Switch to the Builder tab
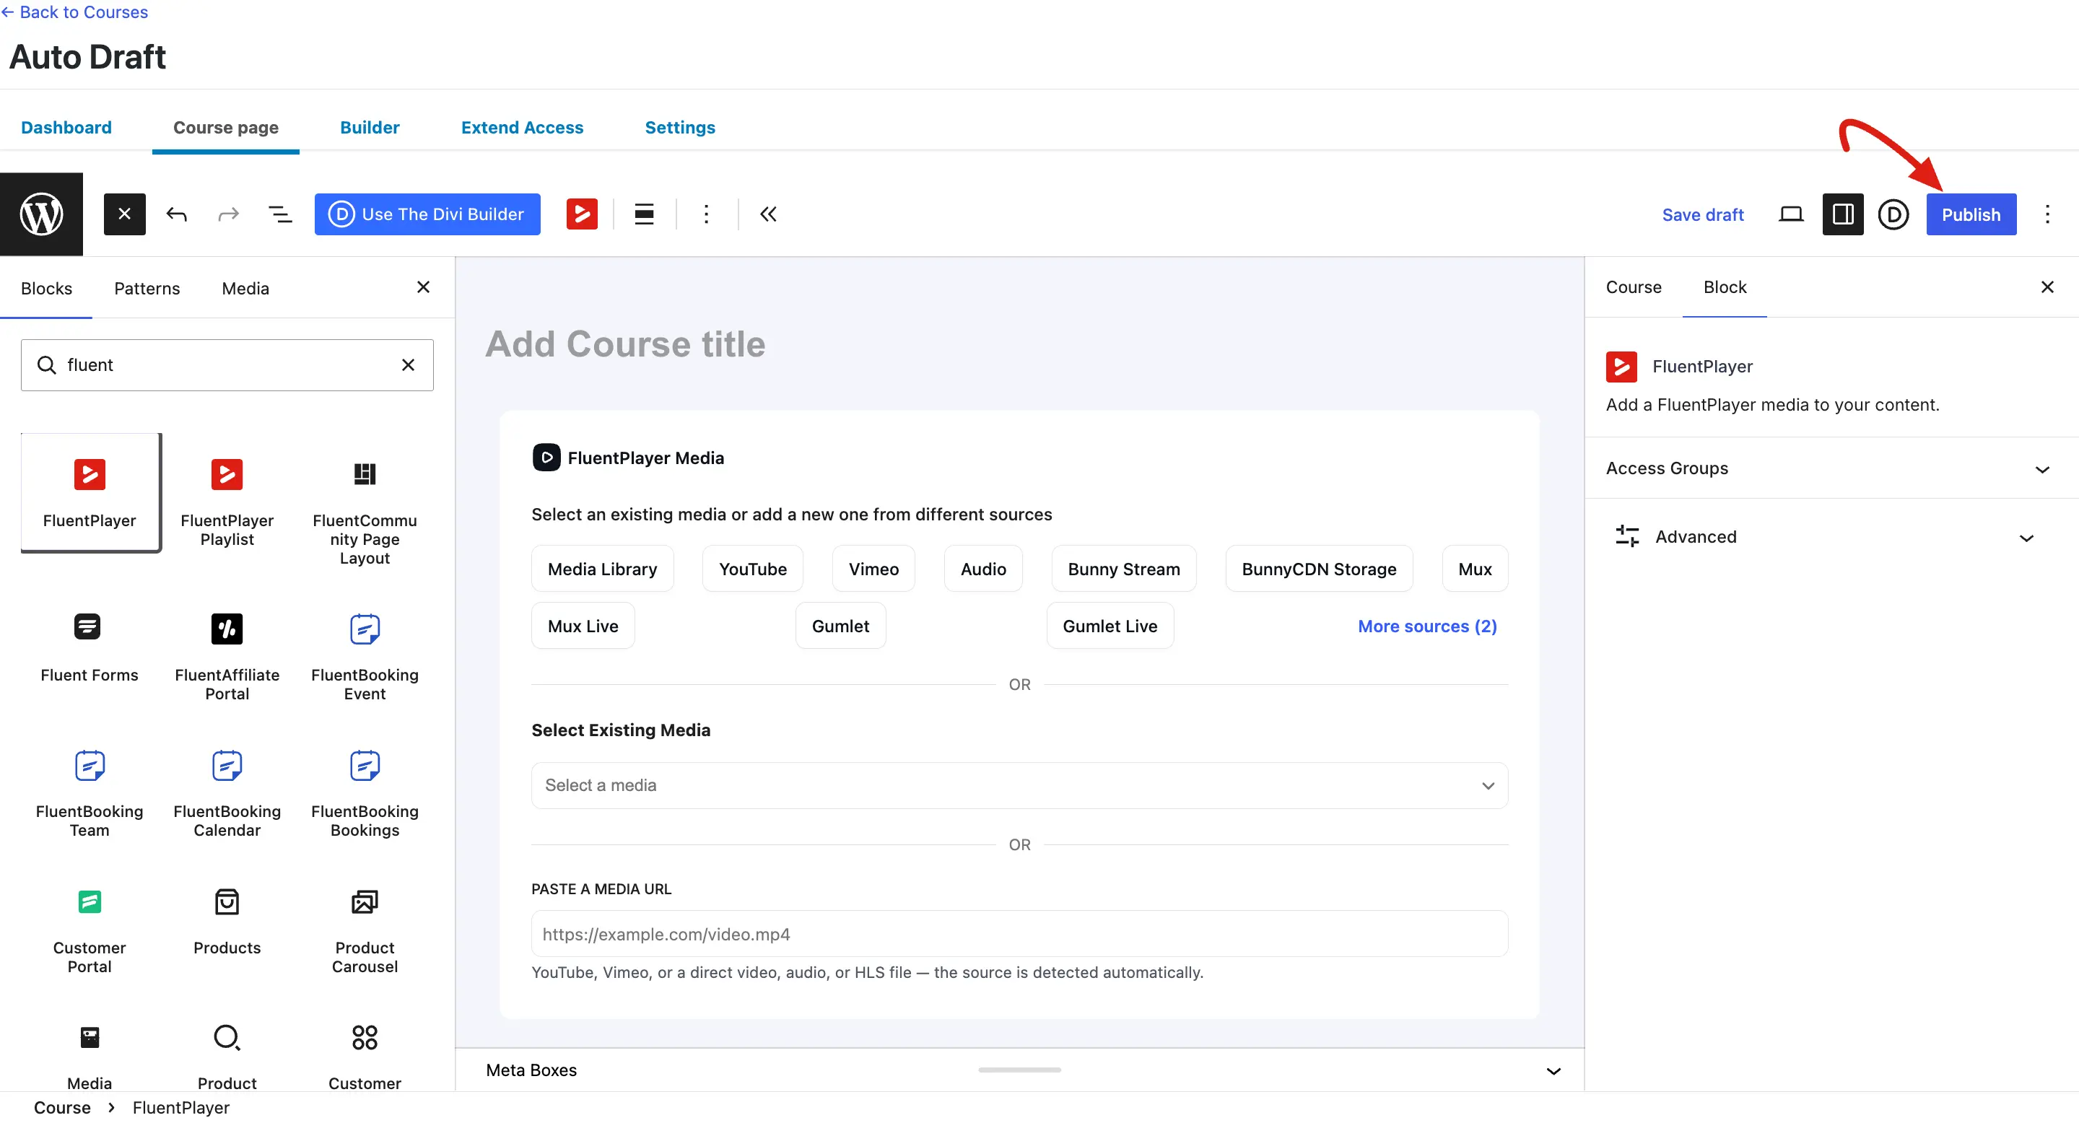This screenshot has height=1123, width=2079. coord(370,128)
